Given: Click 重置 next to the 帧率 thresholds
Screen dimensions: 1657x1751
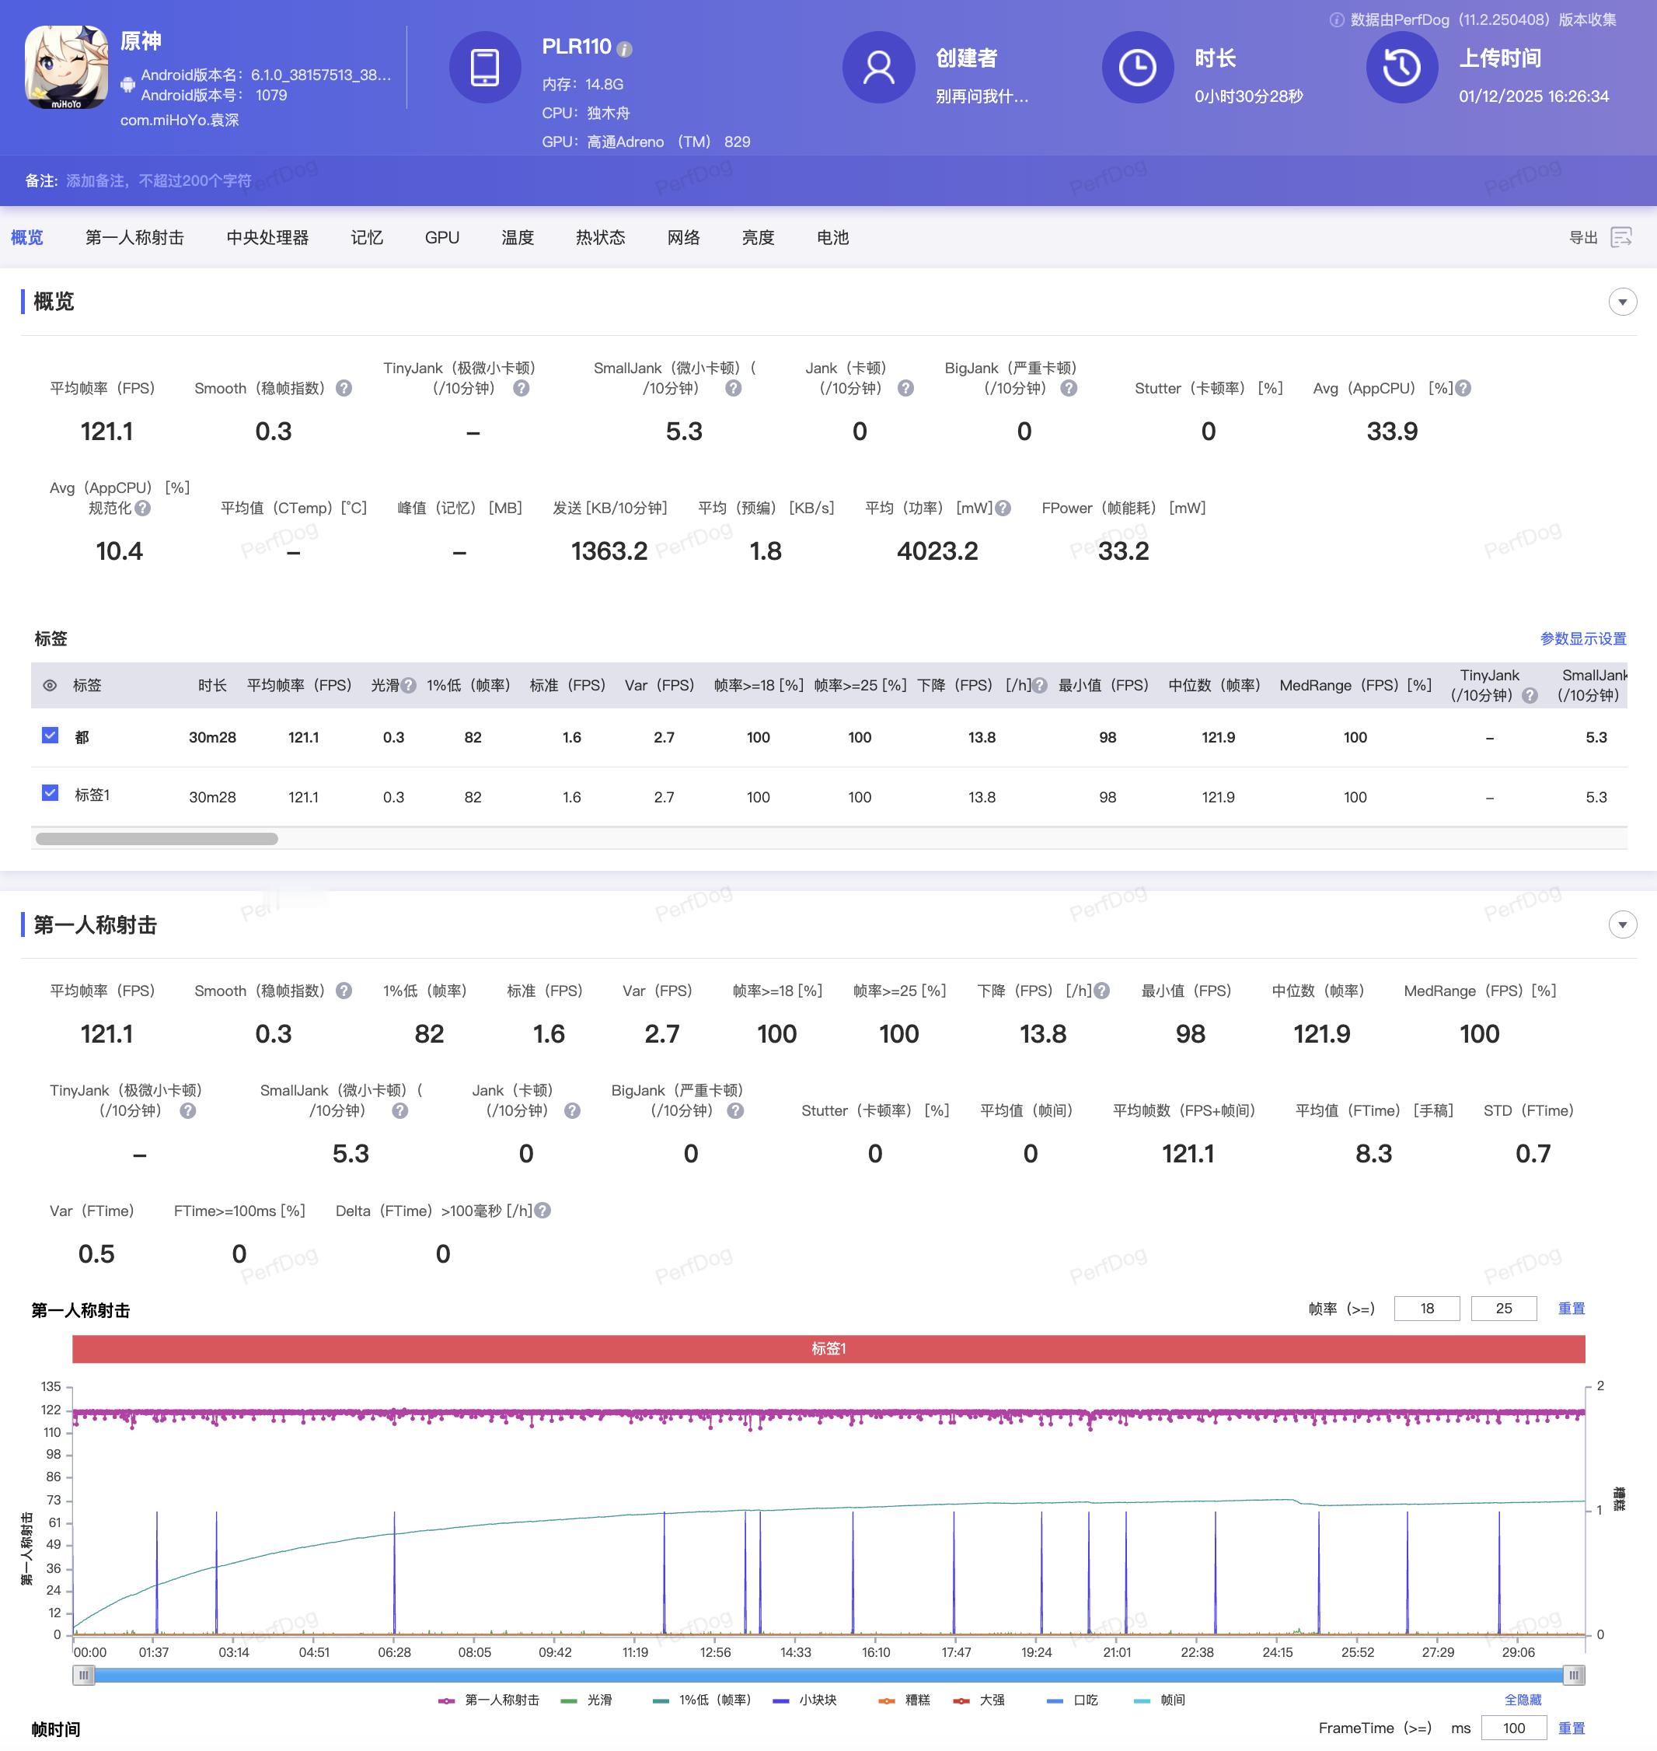Looking at the screenshot, I should tap(1571, 1309).
